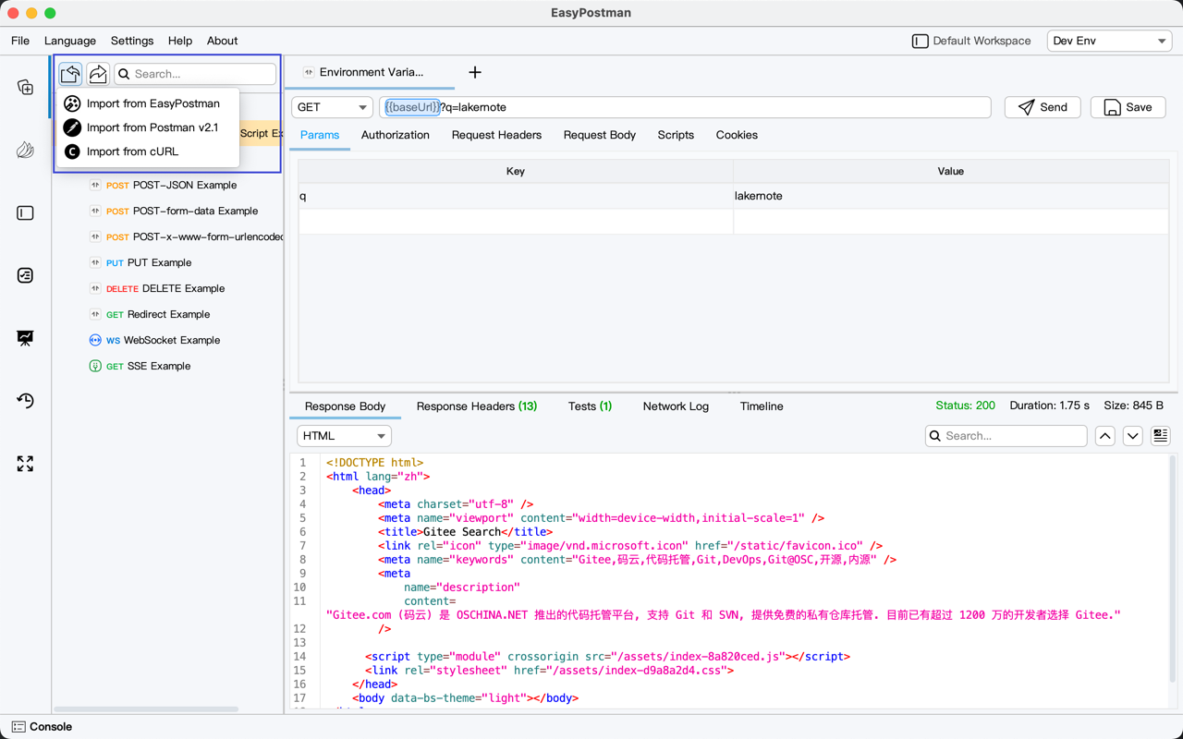The height and width of the screenshot is (739, 1183).
Task: Click the 'lakernote' value cell
Action: click(x=951, y=196)
